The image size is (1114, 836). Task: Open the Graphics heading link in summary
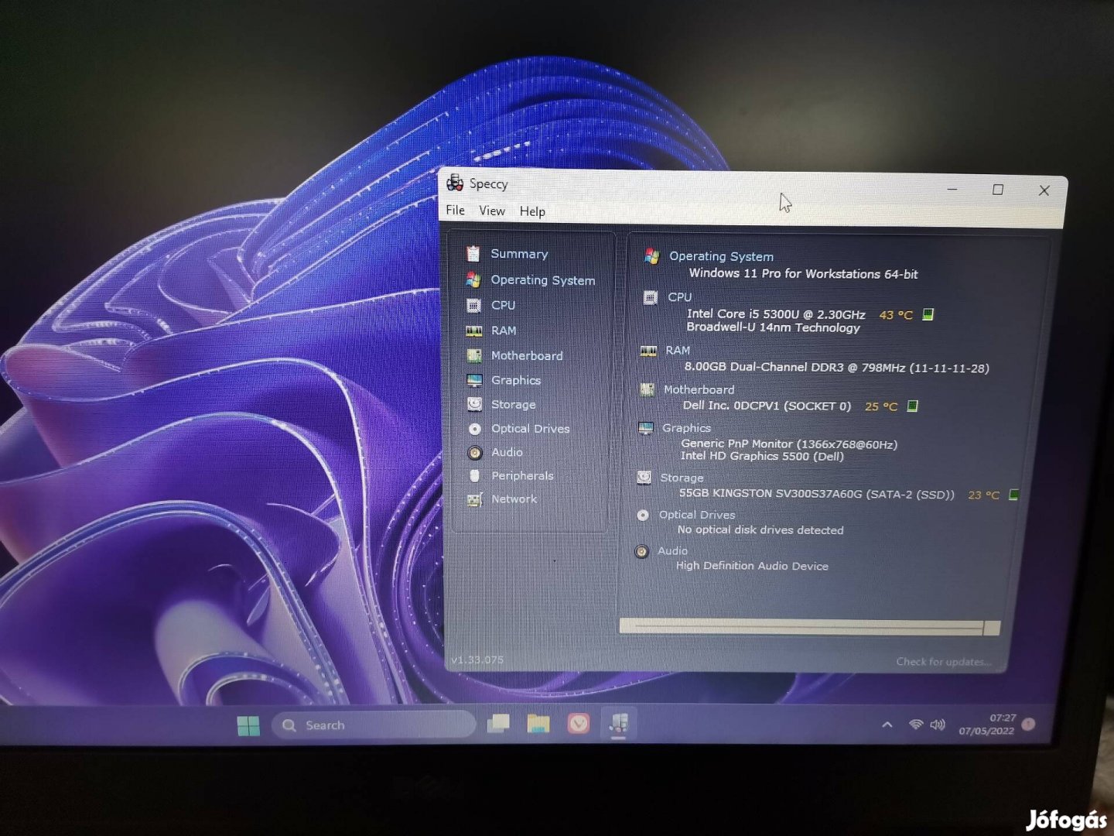(x=686, y=427)
